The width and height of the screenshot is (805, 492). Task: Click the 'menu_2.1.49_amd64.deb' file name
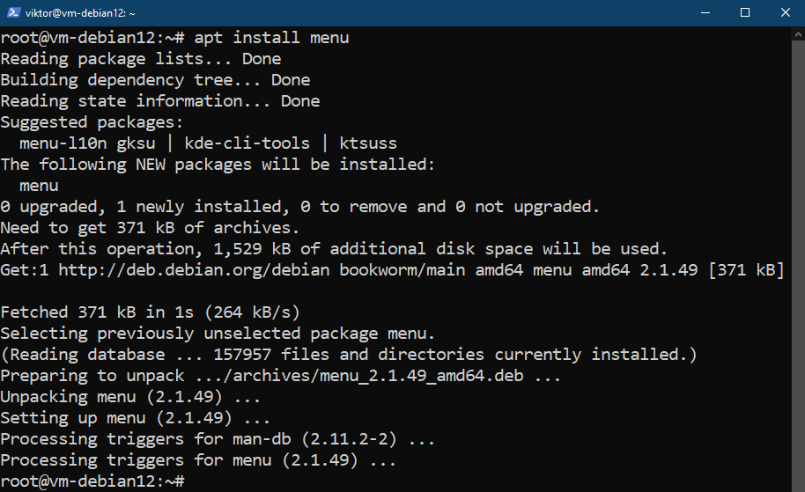pyautogui.click(x=379, y=376)
